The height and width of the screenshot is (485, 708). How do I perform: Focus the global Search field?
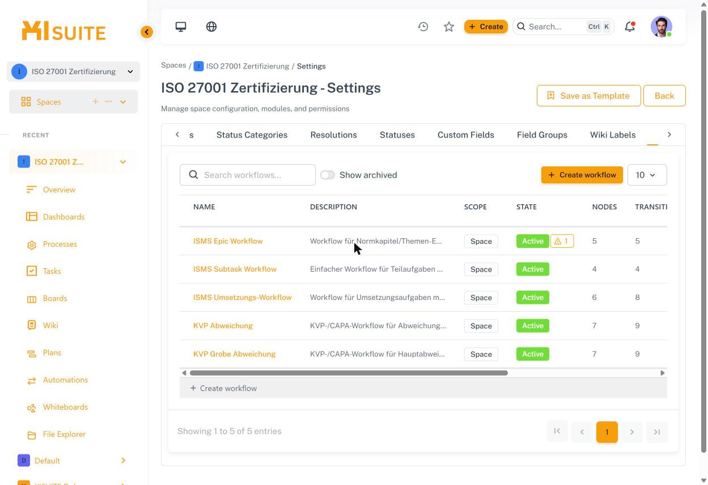coord(563,27)
